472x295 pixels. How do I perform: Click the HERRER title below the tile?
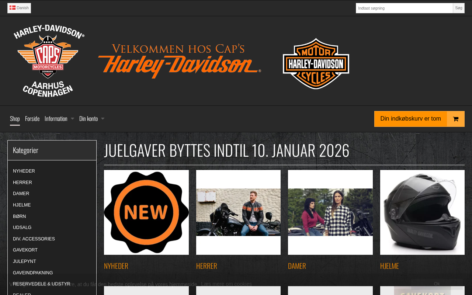tap(206, 266)
